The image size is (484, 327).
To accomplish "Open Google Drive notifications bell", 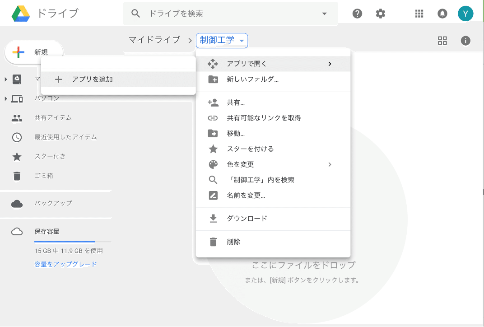I will tap(442, 14).
